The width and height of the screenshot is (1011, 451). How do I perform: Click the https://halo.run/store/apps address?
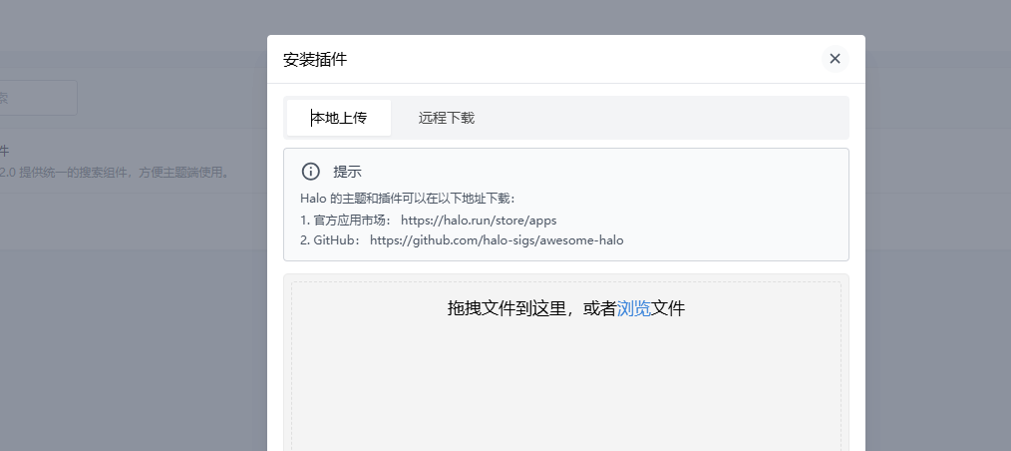479,221
